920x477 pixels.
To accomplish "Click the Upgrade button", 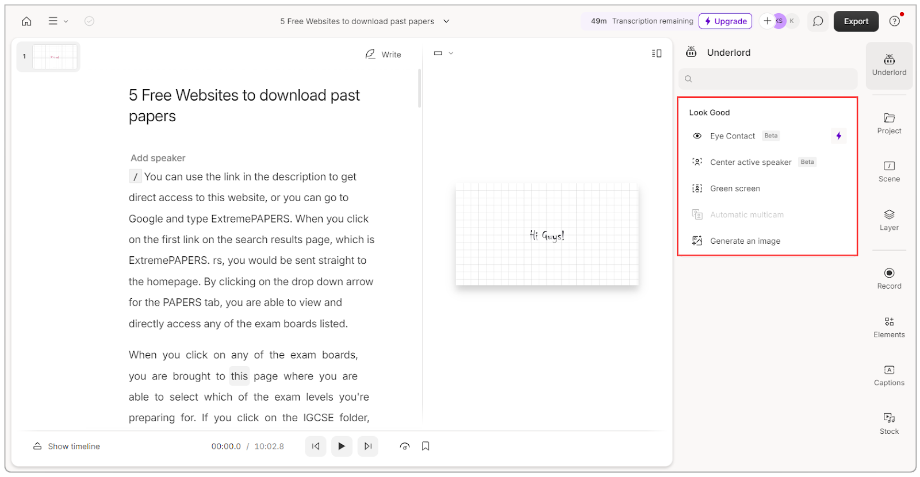I will click(x=725, y=21).
